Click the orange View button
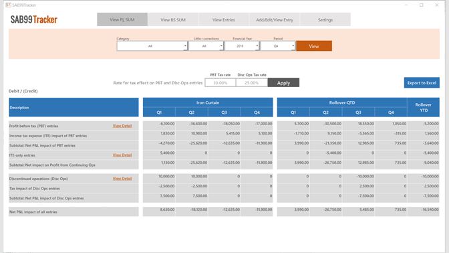This screenshot has width=449, height=253. 314,46
